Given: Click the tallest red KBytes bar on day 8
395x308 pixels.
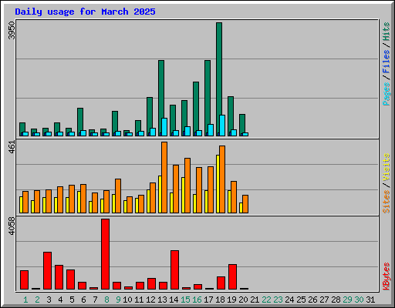Looking at the screenshot, I should click(105, 254).
